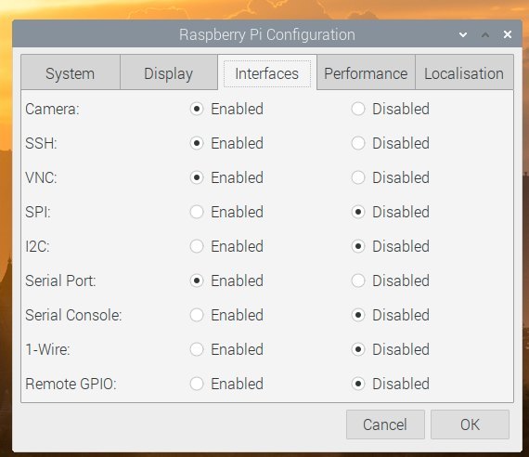Select Disabled for I2C
Screen dimensions: 529x457
(x=391, y=246)
